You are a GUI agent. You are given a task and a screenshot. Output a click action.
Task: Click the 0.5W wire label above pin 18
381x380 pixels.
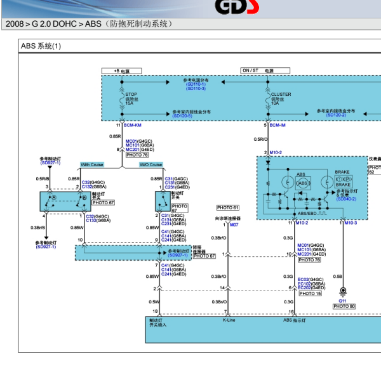[x=154, y=302]
